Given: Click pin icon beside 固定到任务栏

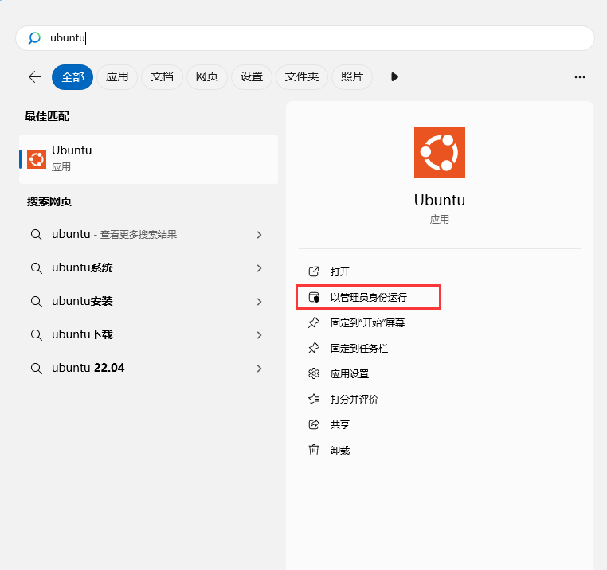Looking at the screenshot, I should click(314, 348).
